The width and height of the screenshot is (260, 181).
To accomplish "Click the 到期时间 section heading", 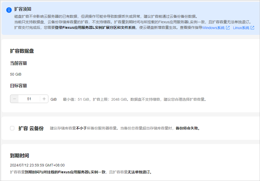I will pyautogui.click(x=20, y=156).
